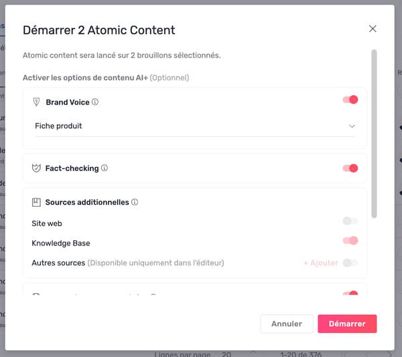Disable the Knowledge Base toggle
Image resolution: width=402 pixels, height=357 pixels.
pos(350,241)
